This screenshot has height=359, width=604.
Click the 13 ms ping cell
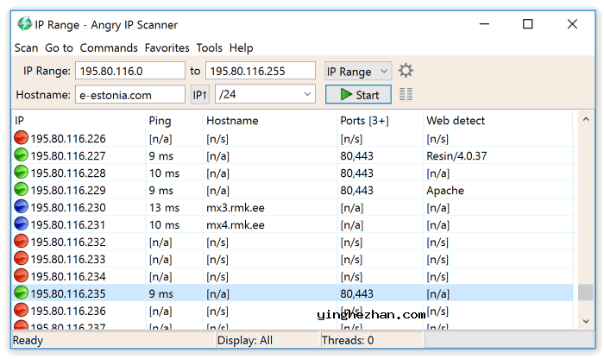click(164, 208)
